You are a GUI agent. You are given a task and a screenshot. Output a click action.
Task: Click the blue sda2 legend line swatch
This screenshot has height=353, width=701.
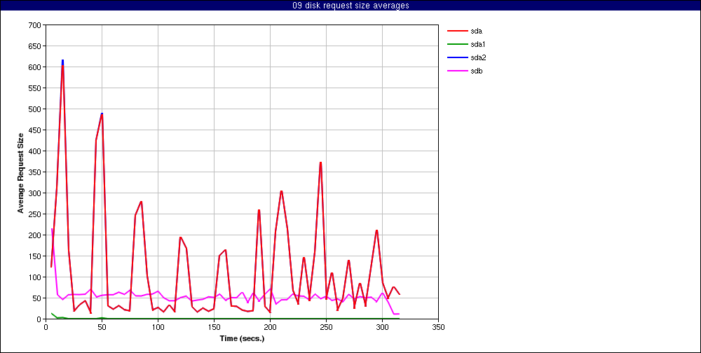[x=457, y=57]
